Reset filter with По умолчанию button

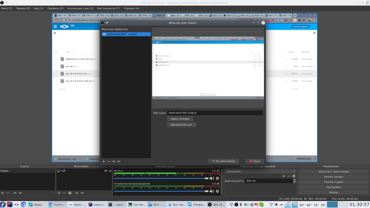(224, 161)
